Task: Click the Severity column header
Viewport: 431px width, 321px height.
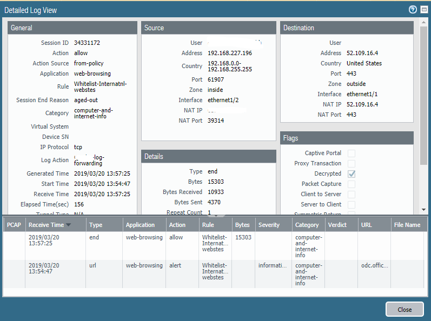Action: (269, 225)
